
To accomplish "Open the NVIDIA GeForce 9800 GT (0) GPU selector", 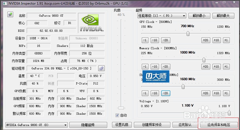I will click(x=37, y=125).
